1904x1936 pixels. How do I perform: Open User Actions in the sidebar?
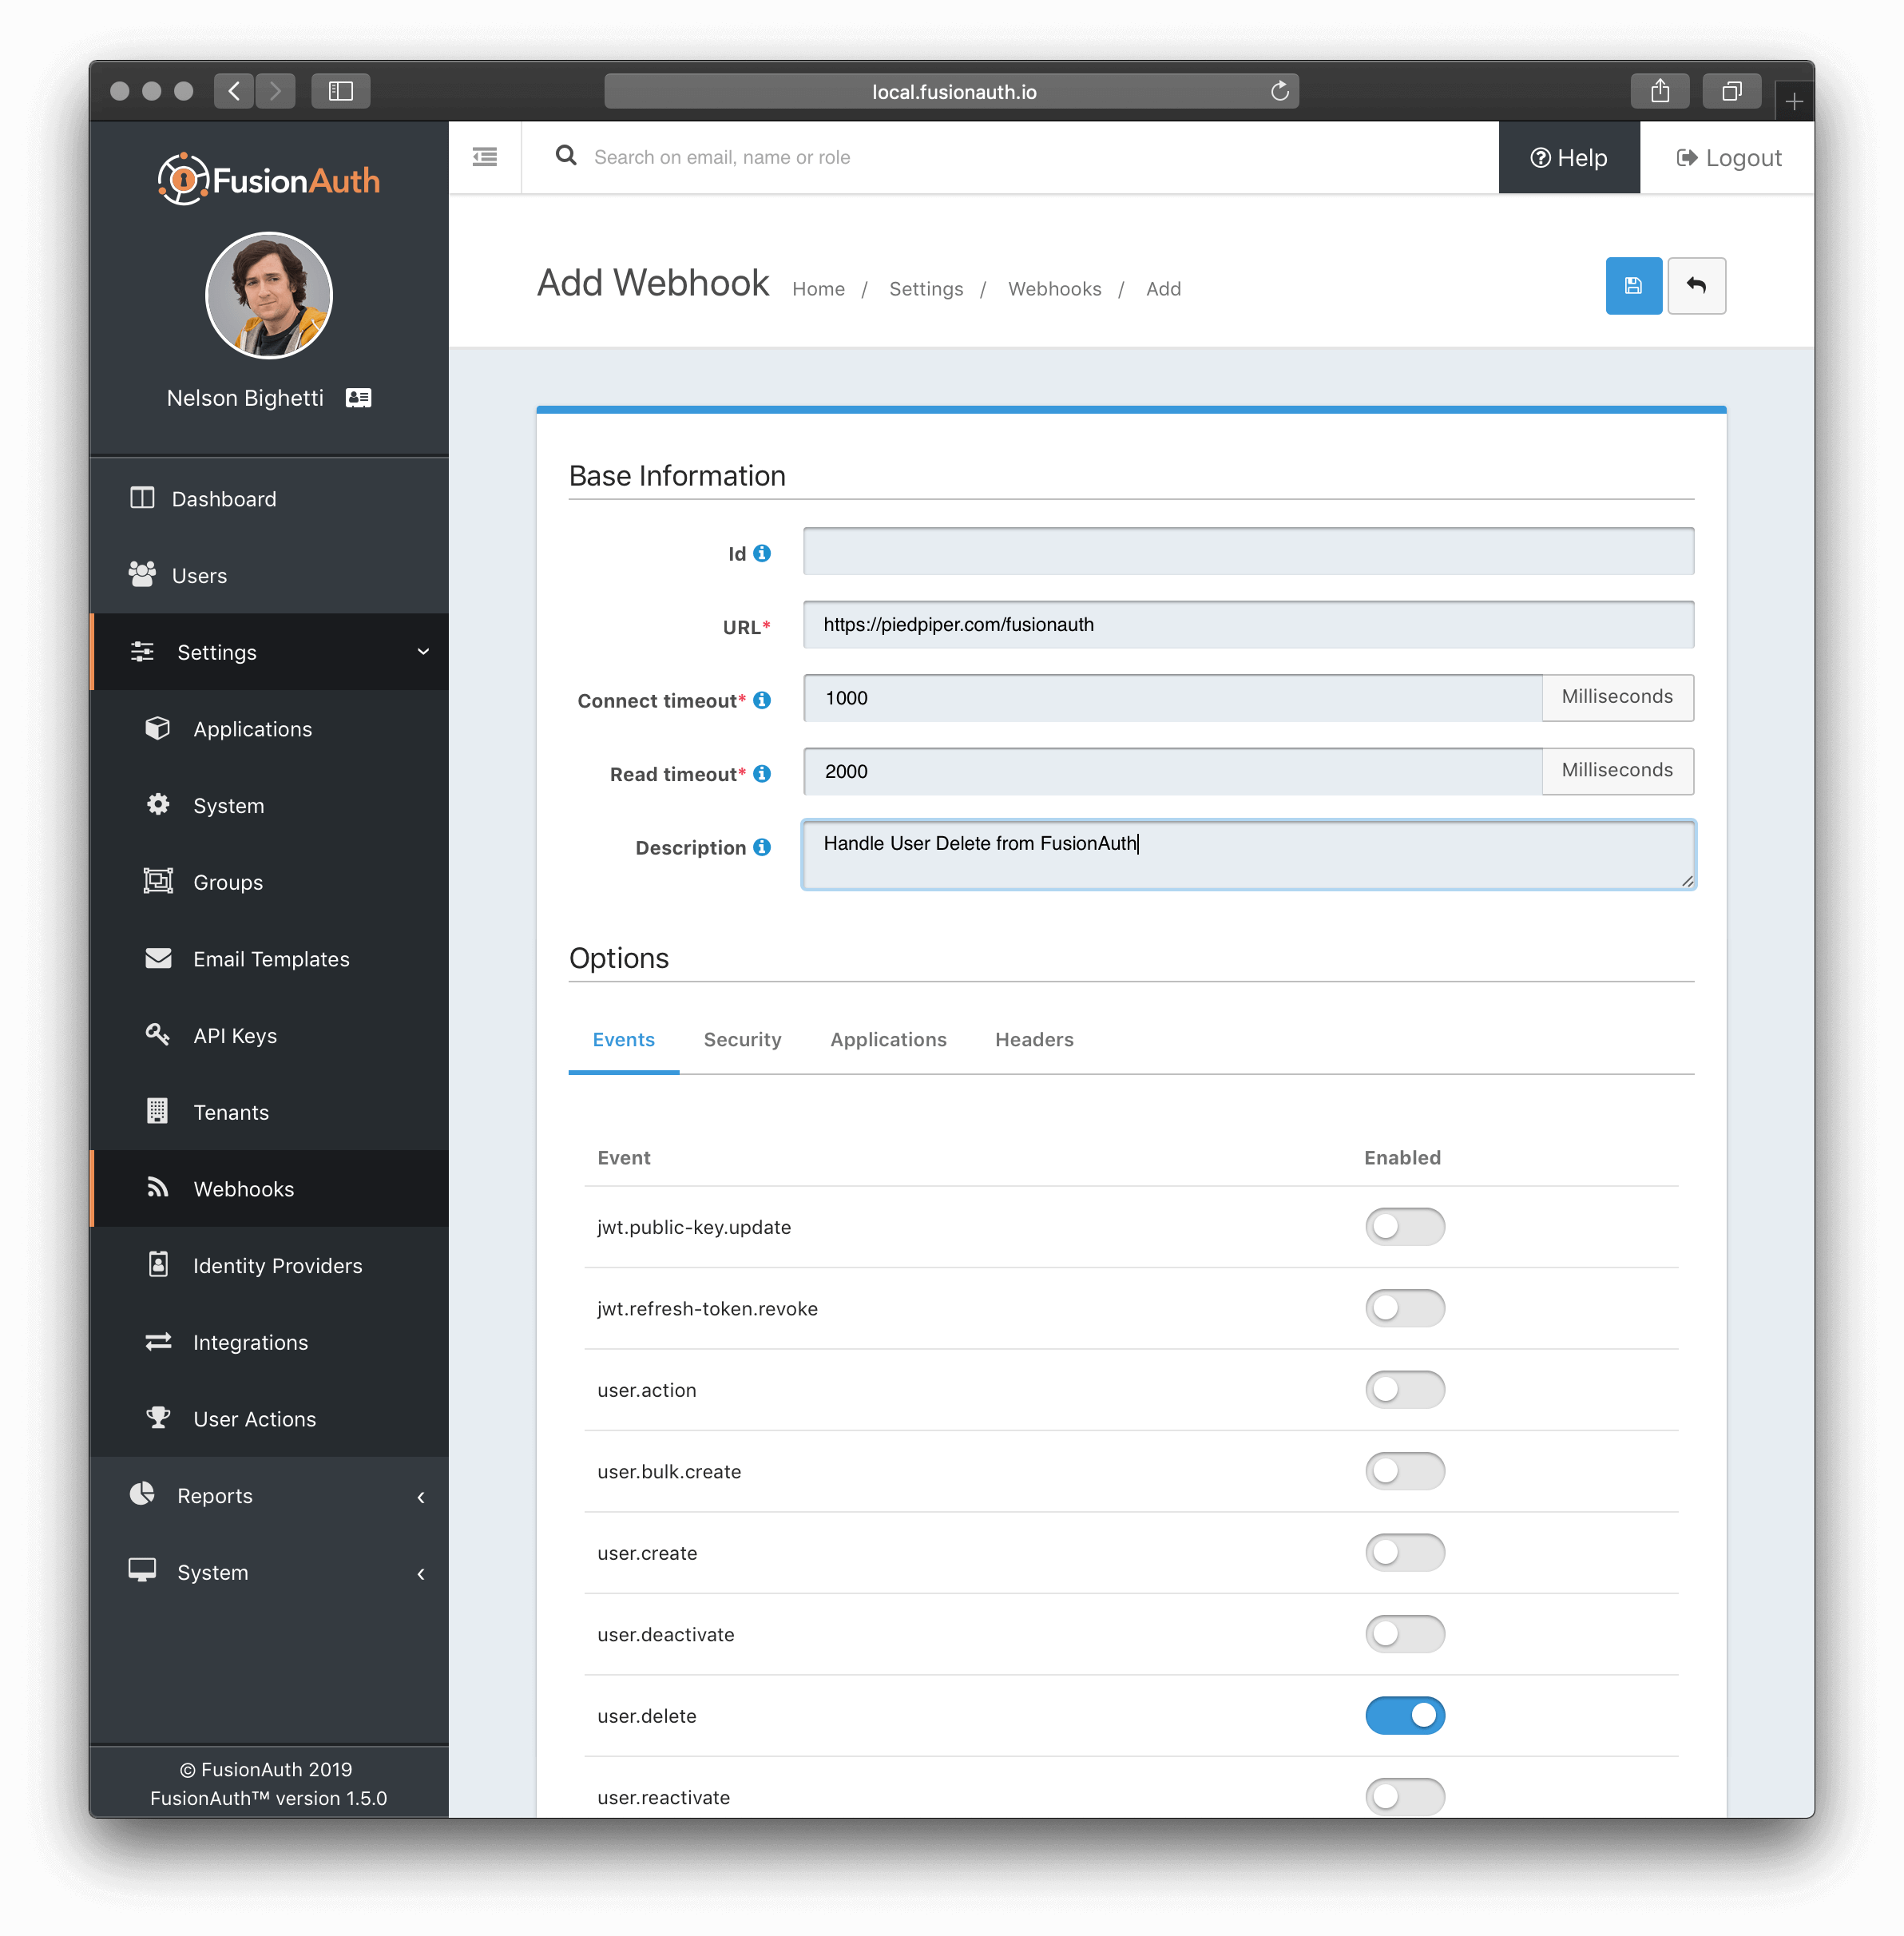[269, 1419]
